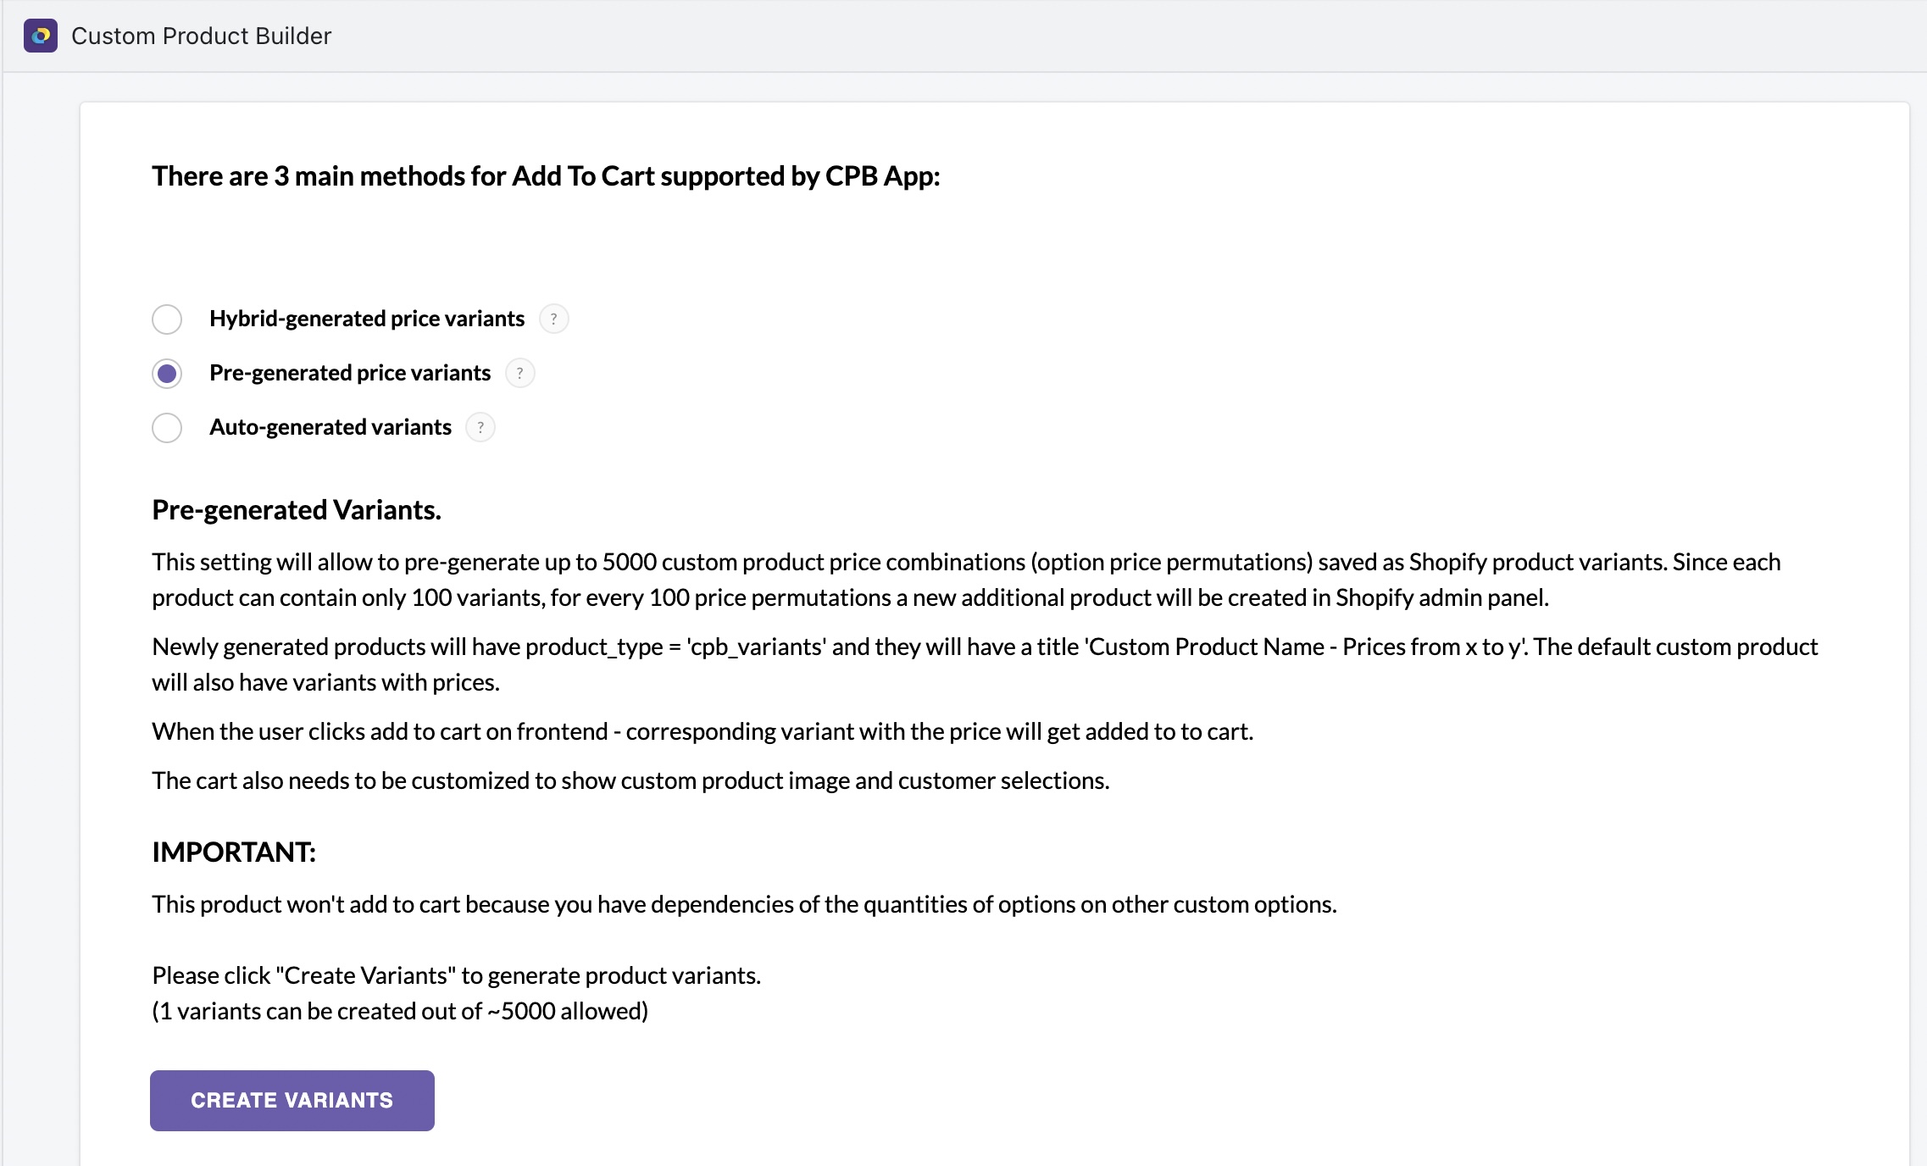Show help for Pre-generated price variants
This screenshot has width=1927, height=1166.
(519, 373)
